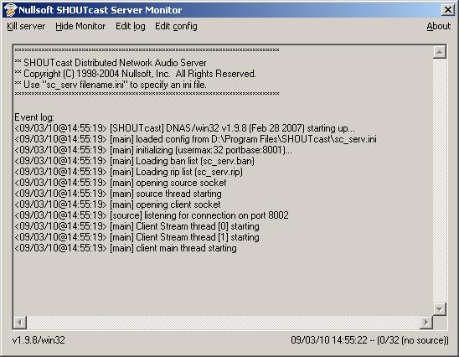Click the 'source thread starting' log line
The width and height of the screenshot is (459, 357).
click(118, 194)
